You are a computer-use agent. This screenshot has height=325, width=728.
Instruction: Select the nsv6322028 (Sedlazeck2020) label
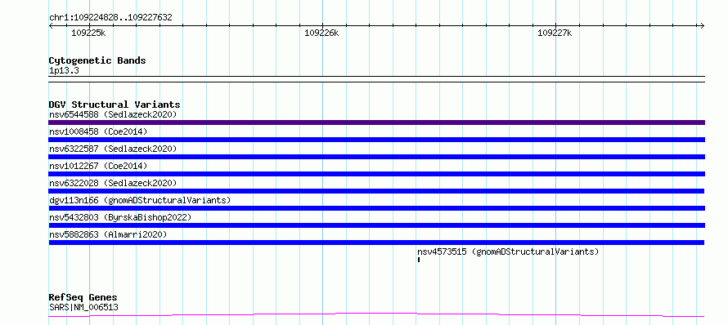(x=113, y=183)
